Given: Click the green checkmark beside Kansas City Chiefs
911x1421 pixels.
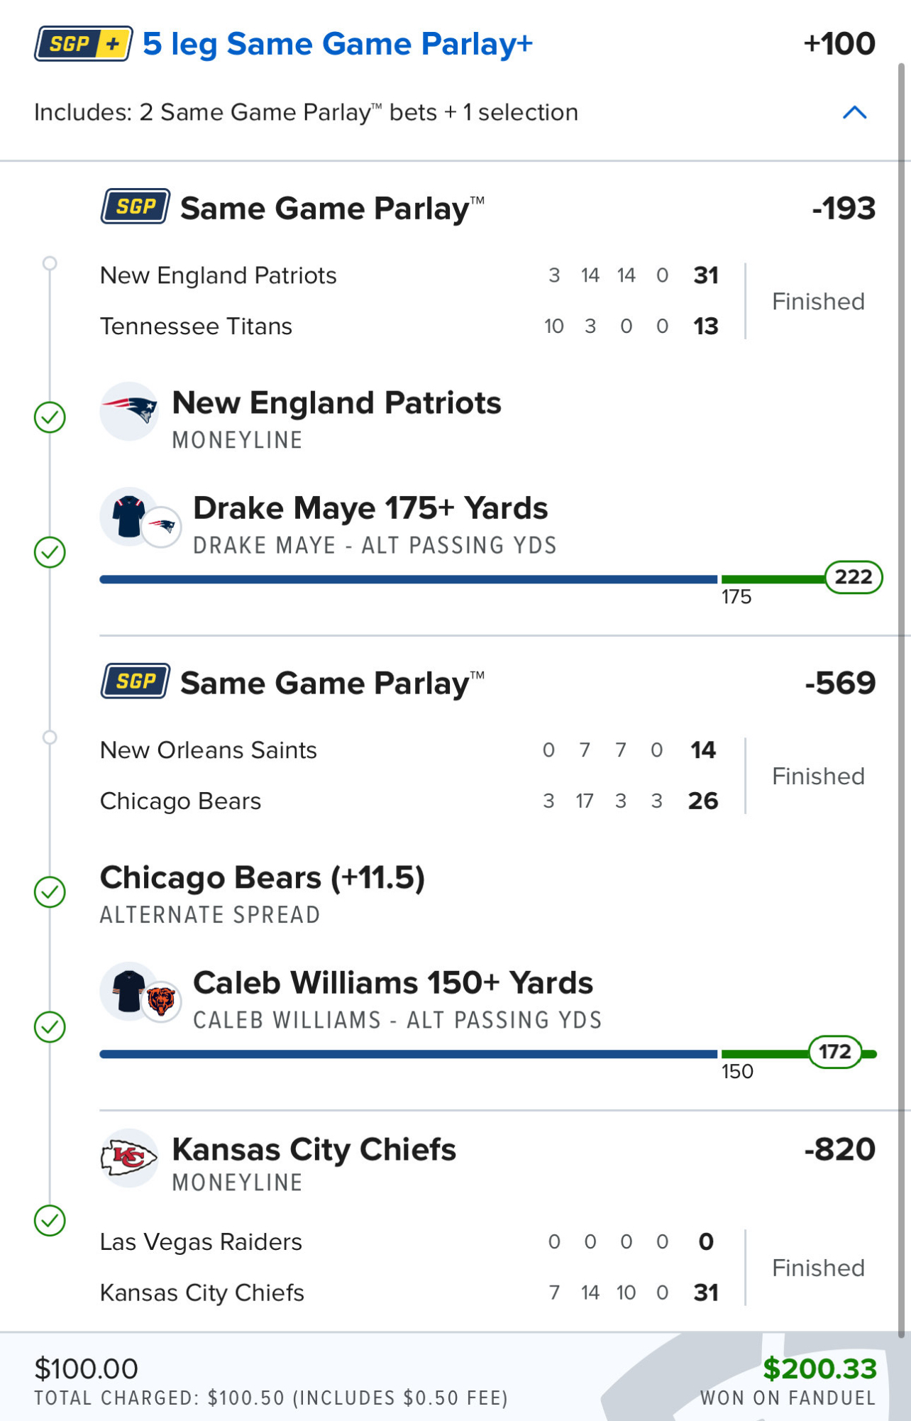Looking at the screenshot, I should [50, 1221].
